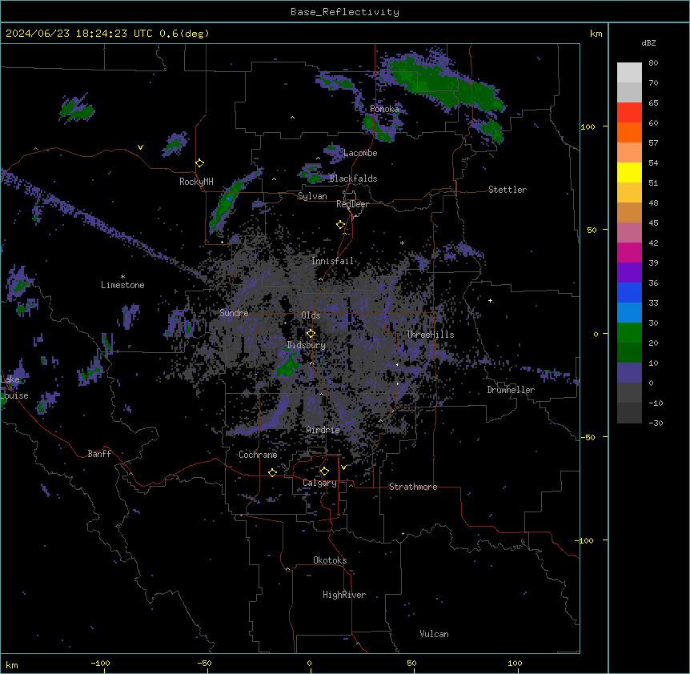
Task: Click the Didsbury city label
Action: pyautogui.click(x=307, y=345)
